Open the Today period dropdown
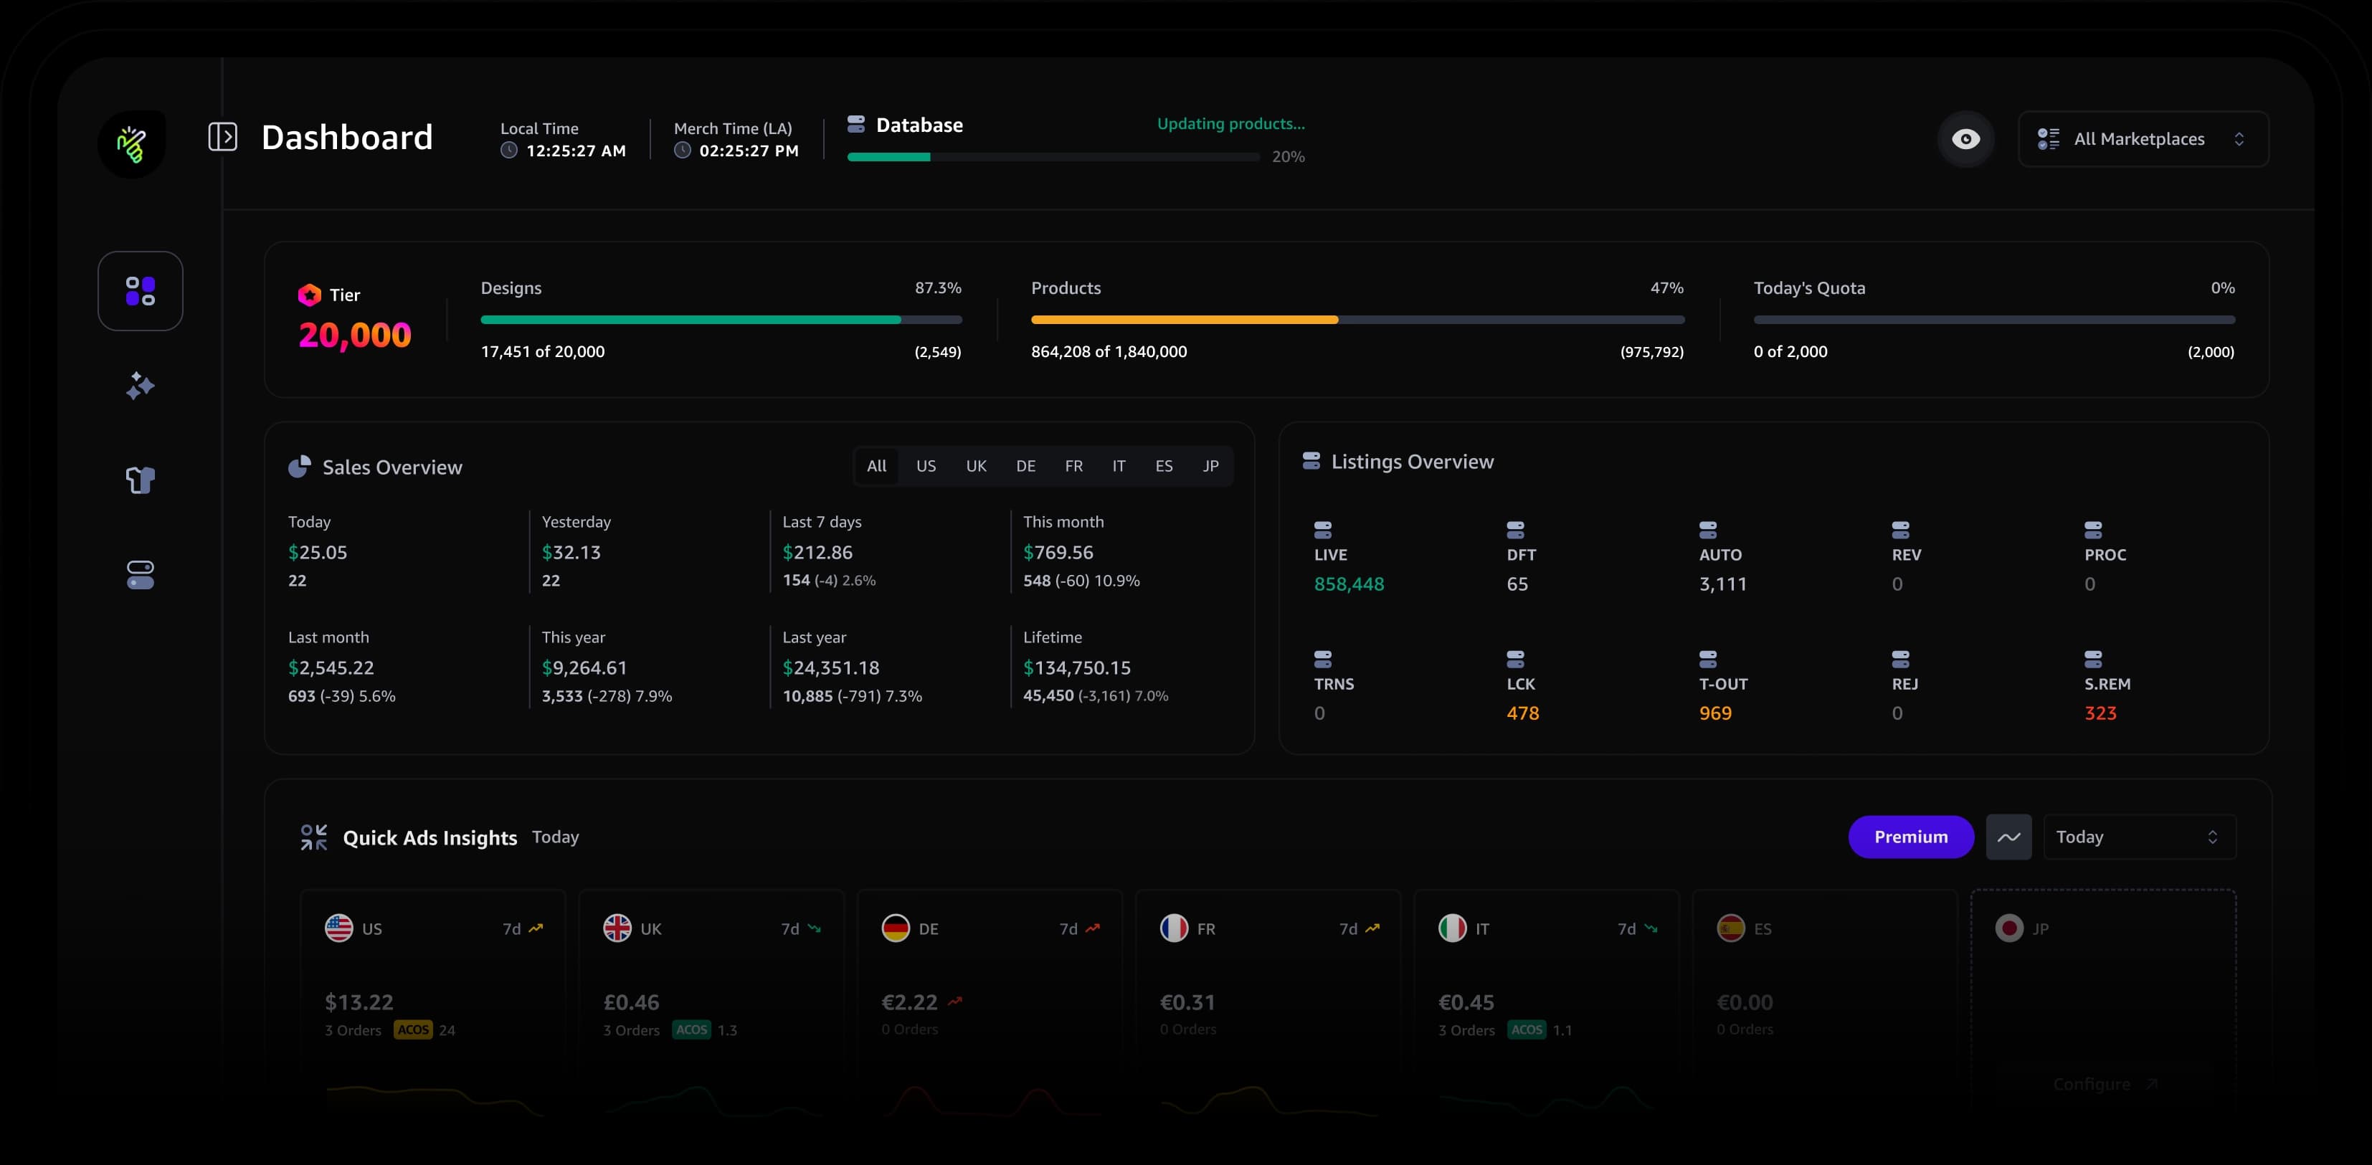This screenshot has height=1165, width=2372. 2140,837
